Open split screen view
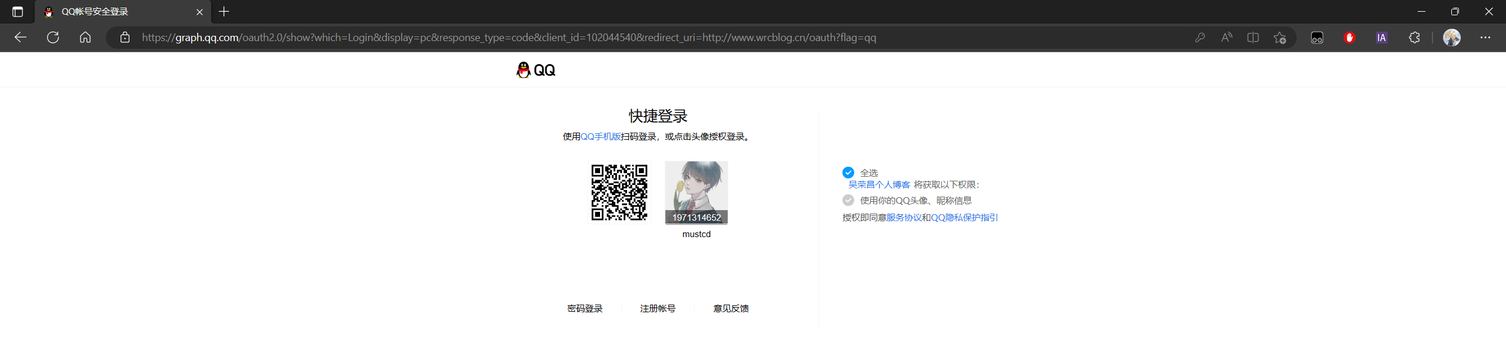1506x341 pixels. 1253,38
